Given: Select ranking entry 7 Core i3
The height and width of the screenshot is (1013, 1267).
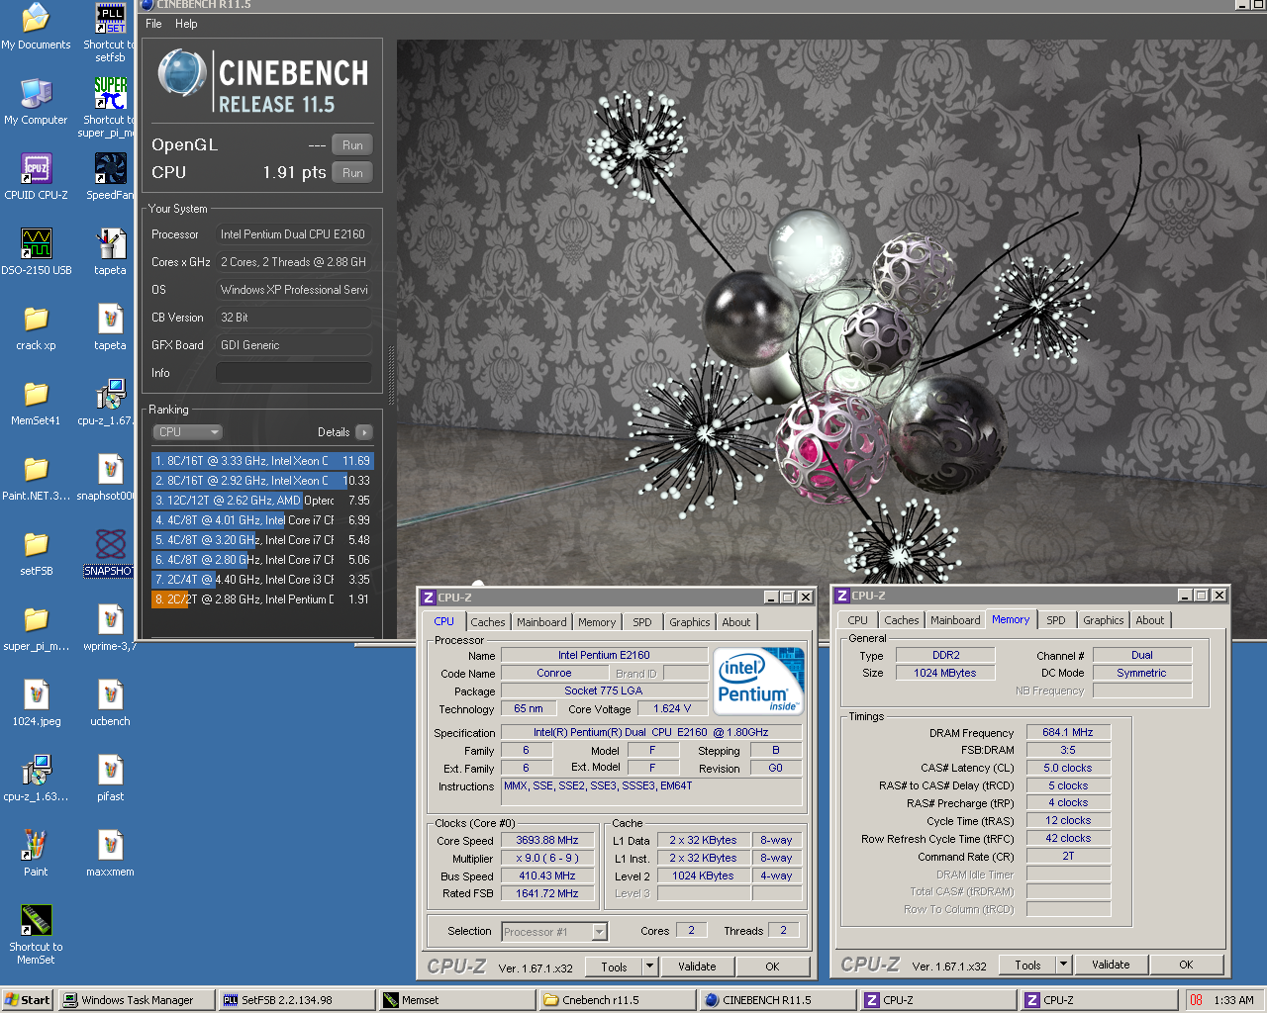Looking at the screenshot, I should [262, 580].
